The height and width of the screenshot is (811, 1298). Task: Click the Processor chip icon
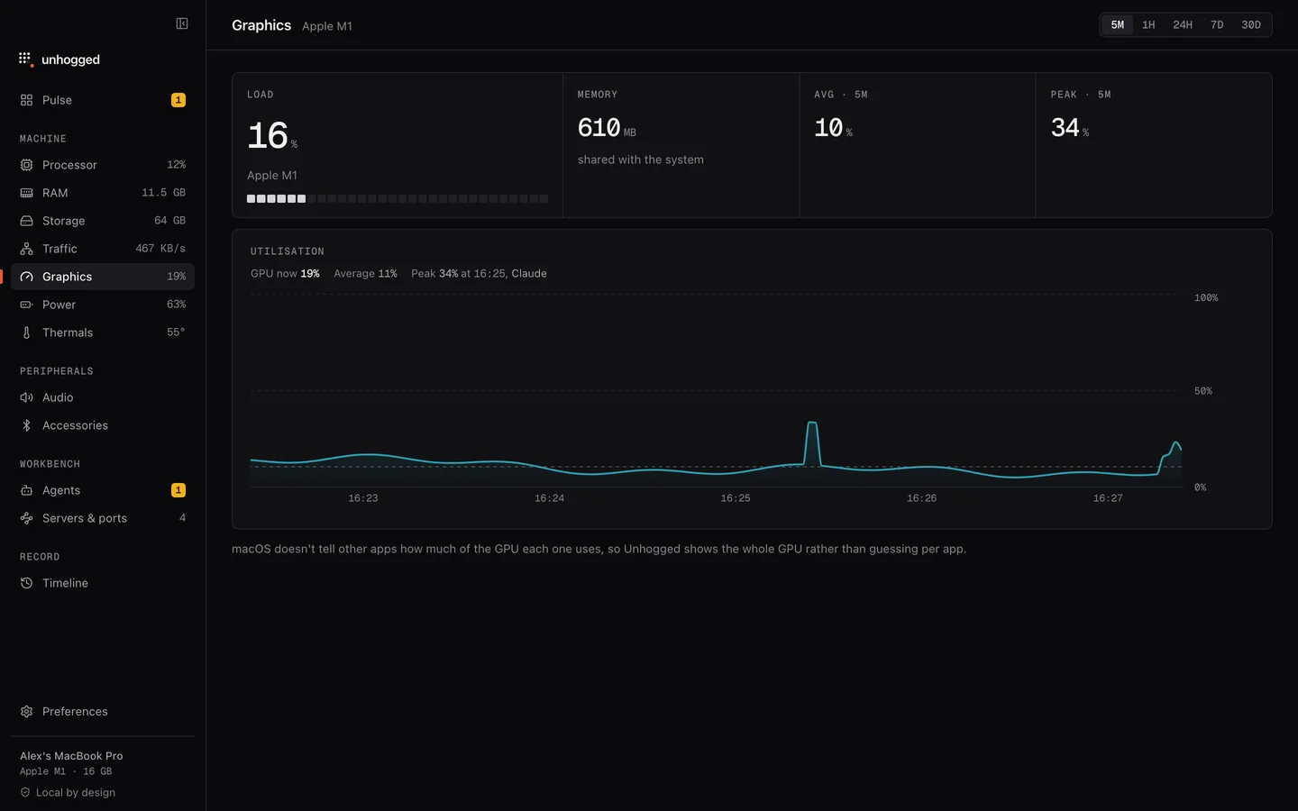[x=26, y=165]
